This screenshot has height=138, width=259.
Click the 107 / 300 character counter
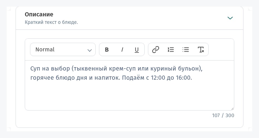[x=223, y=116]
